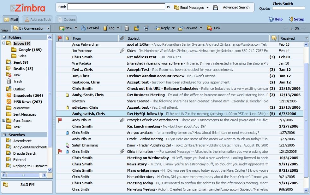
Task: Open the Reply dropdown arrow
Action: coord(173,28)
